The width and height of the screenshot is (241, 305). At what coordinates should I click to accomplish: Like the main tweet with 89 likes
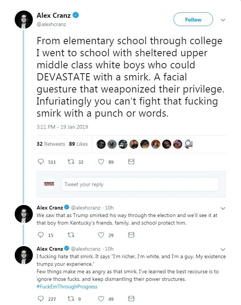101,162
